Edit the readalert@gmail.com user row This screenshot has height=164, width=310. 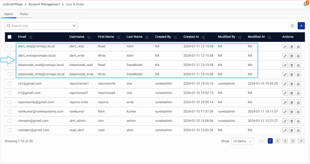click(285, 130)
